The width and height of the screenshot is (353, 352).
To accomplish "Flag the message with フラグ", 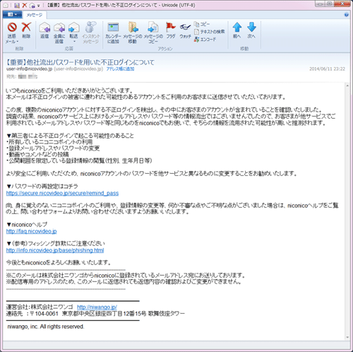I will [171, 30].
